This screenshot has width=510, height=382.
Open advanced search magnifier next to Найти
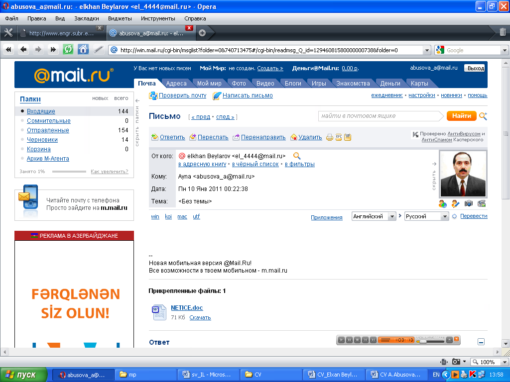pyautogui.click(x=483, y=116)
